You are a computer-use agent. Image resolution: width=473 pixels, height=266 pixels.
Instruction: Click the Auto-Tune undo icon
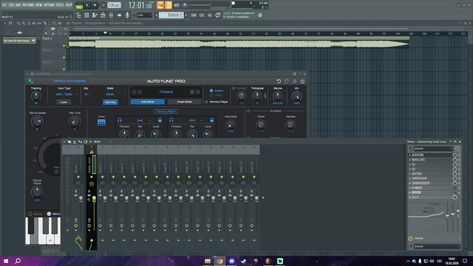(279, 81)
